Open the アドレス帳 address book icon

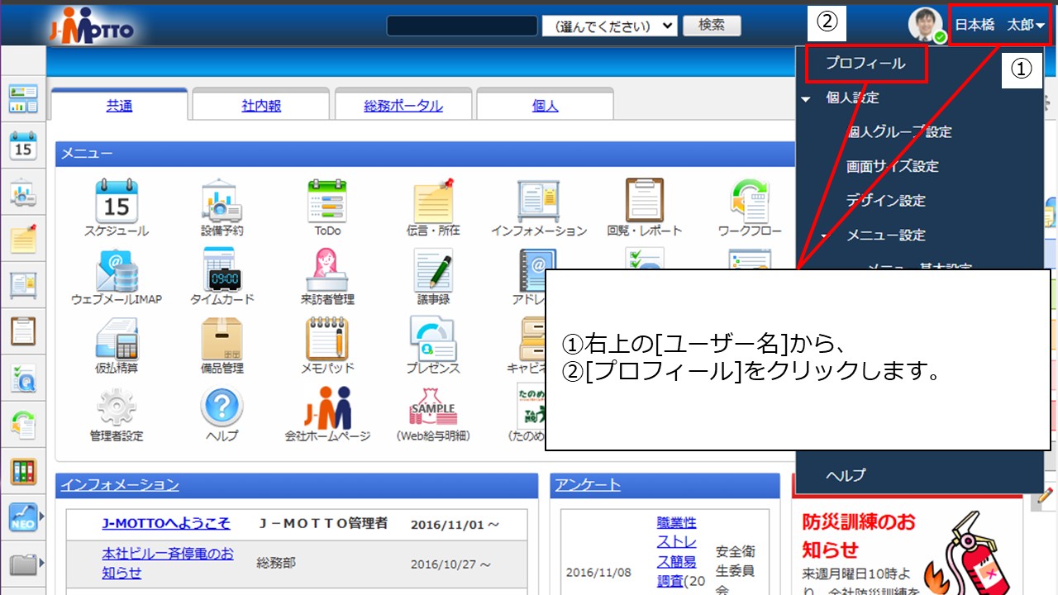click(537, 271)
